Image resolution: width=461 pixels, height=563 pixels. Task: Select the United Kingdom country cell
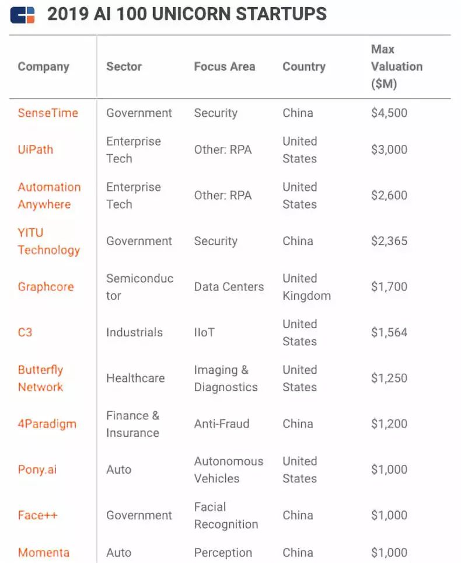(x=307, y=287)
